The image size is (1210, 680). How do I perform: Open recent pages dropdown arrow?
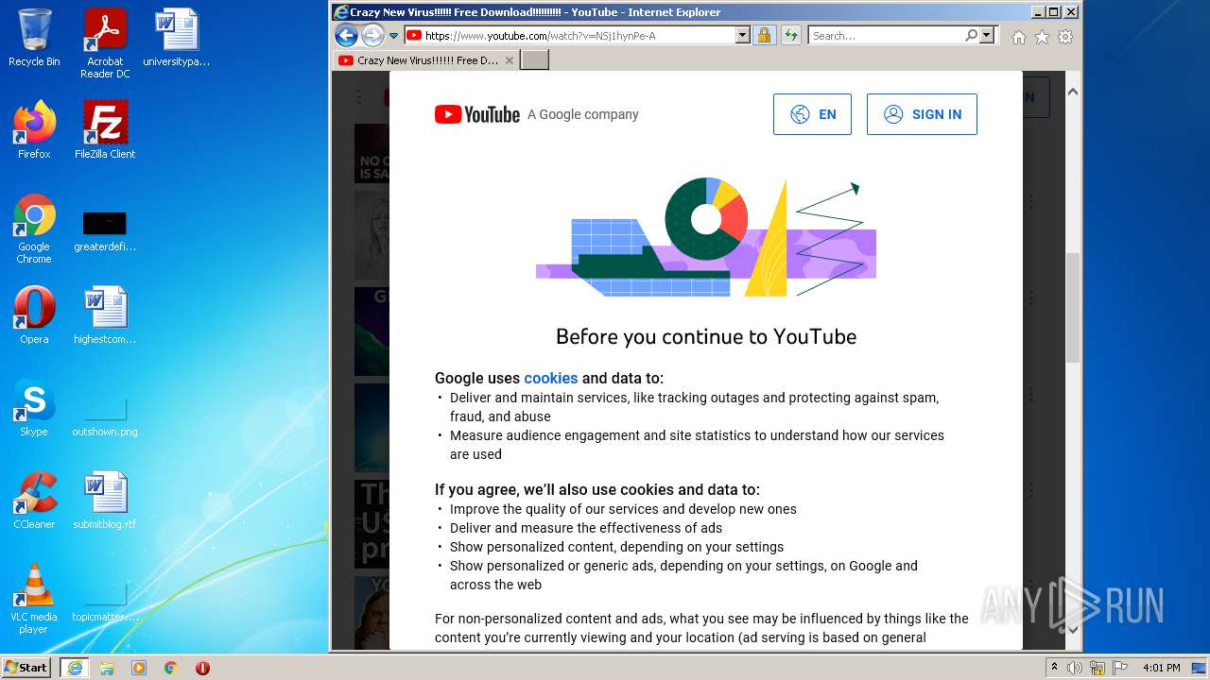click(393, 36)
